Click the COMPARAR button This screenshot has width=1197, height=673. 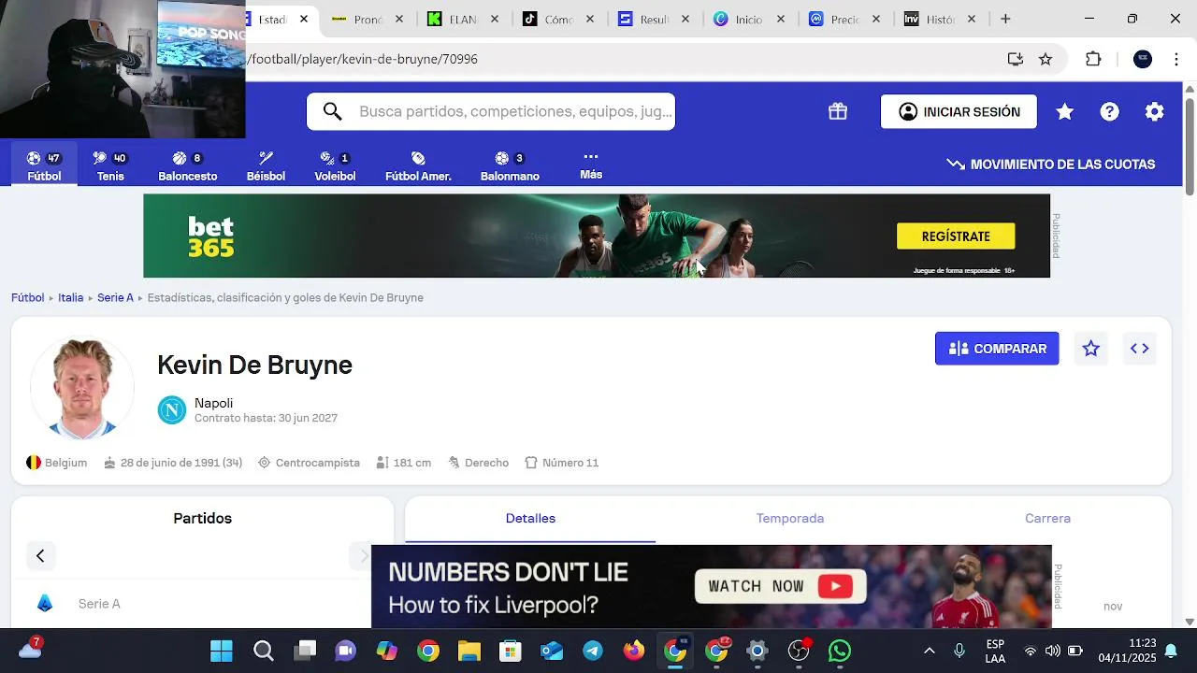pyautogui.click(x=997, y=349)
